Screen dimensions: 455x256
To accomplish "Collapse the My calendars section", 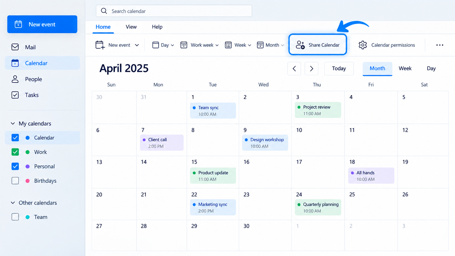I will [x=13, y=124].
